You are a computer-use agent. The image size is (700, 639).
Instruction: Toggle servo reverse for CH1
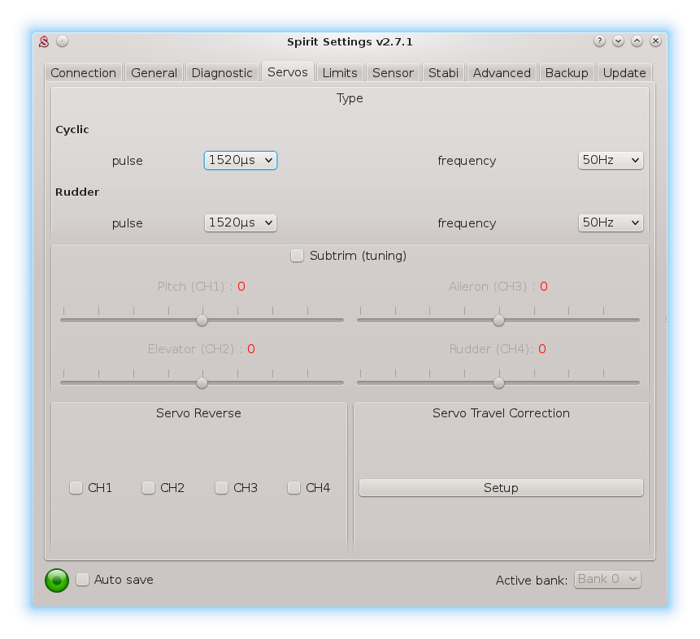point(76,488)
